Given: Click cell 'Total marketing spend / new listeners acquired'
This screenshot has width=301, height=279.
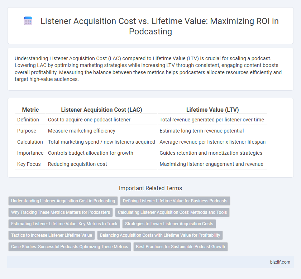Looking at the screenshot, I should tap(101, 142).
